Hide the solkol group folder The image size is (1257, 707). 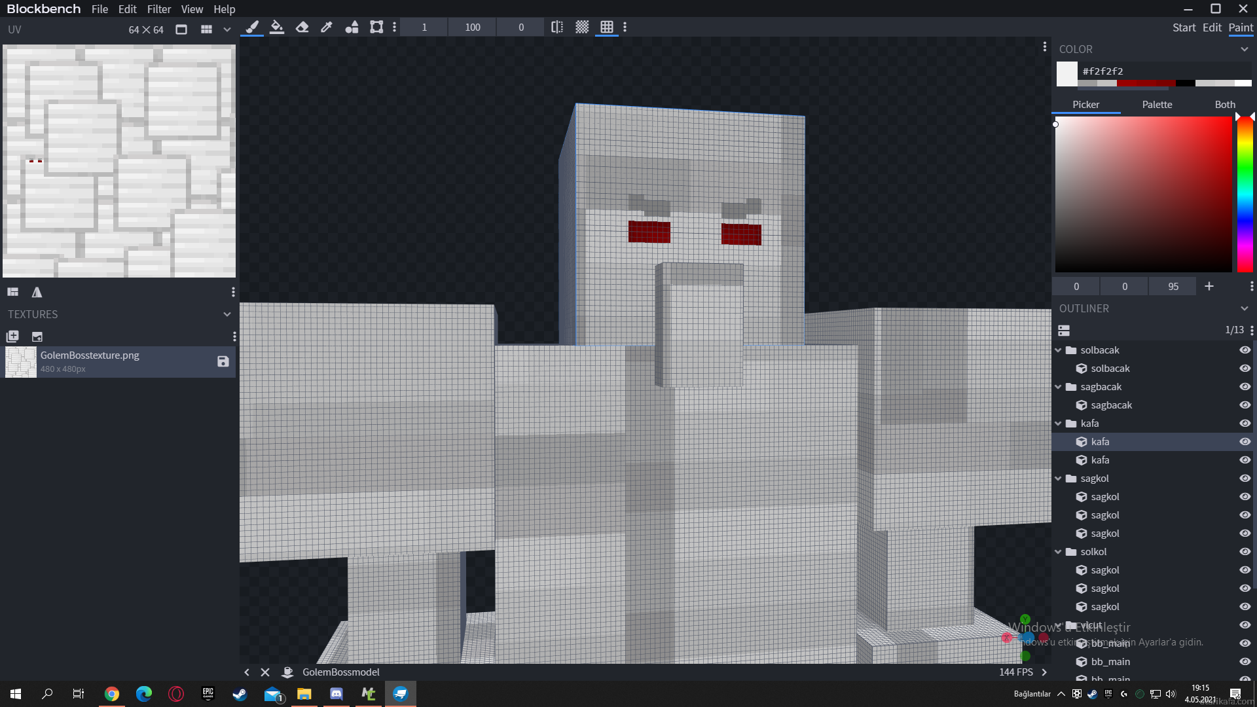coord(1245,552)
